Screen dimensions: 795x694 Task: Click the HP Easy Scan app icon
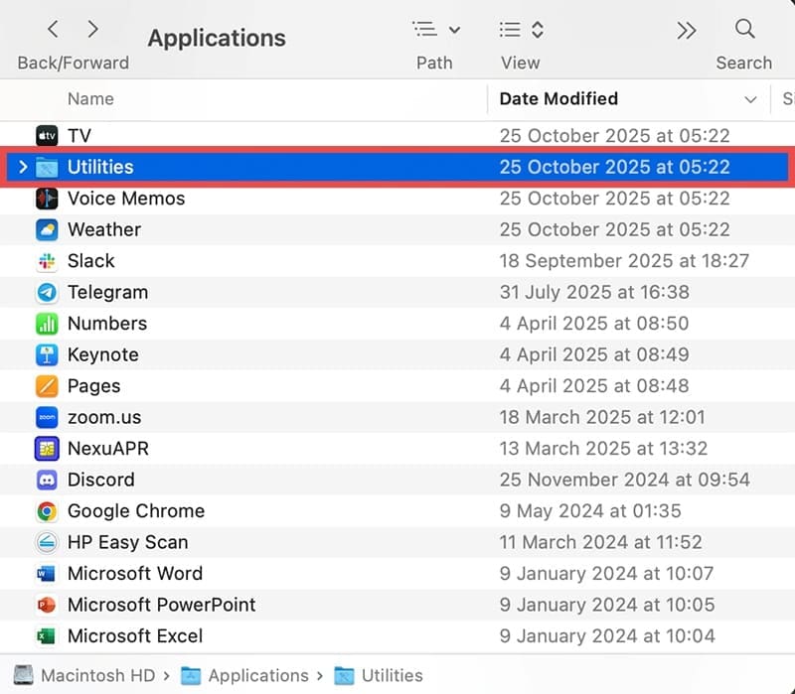click(x=47, y=542)
